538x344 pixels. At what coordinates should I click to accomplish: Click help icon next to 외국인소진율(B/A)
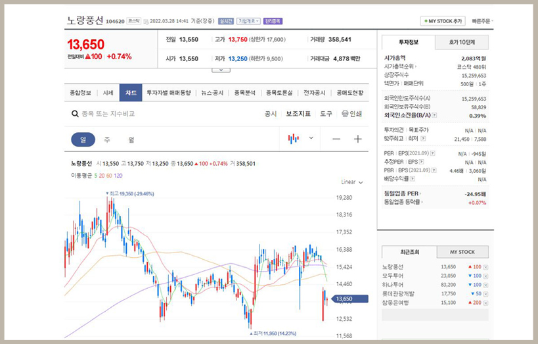pos(434,115)
